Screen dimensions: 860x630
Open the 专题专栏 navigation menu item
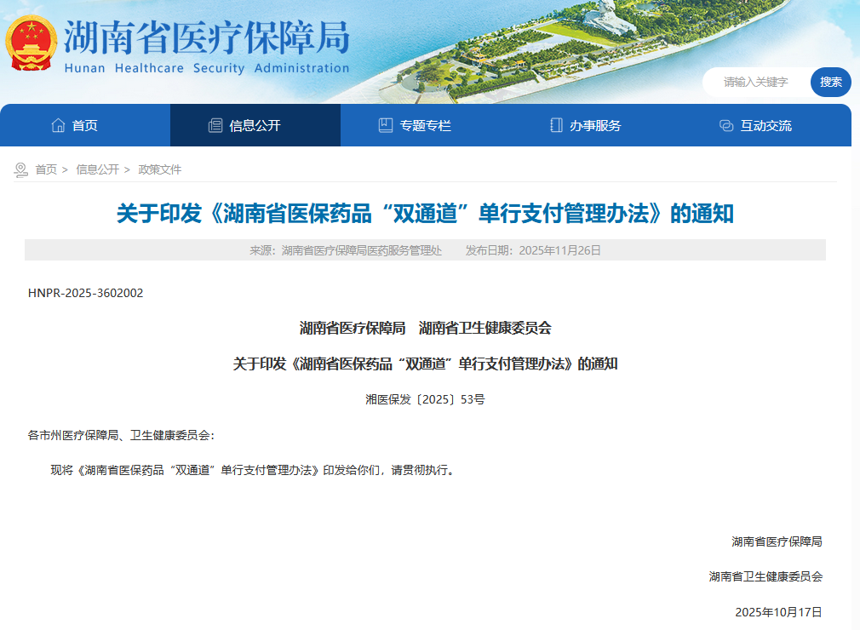pyautogui.click(x=425, y=125)
